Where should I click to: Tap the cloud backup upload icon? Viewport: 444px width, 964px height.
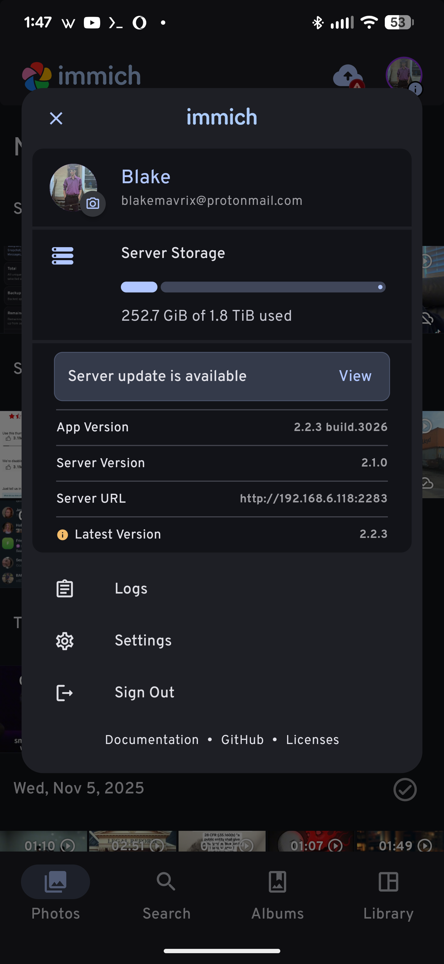[348, 76]
